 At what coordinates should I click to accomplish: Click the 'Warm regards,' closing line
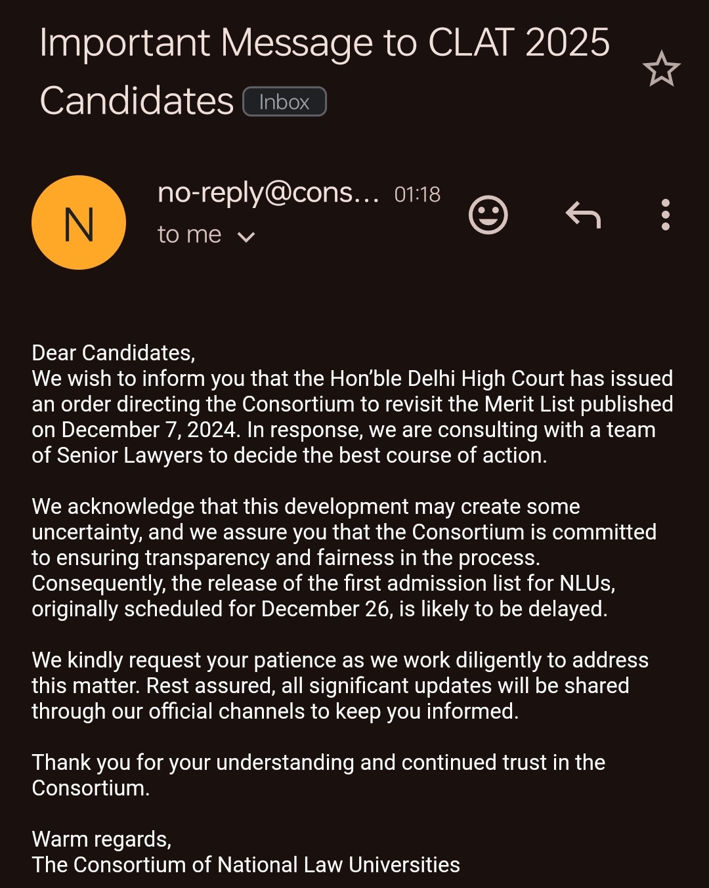102,839
